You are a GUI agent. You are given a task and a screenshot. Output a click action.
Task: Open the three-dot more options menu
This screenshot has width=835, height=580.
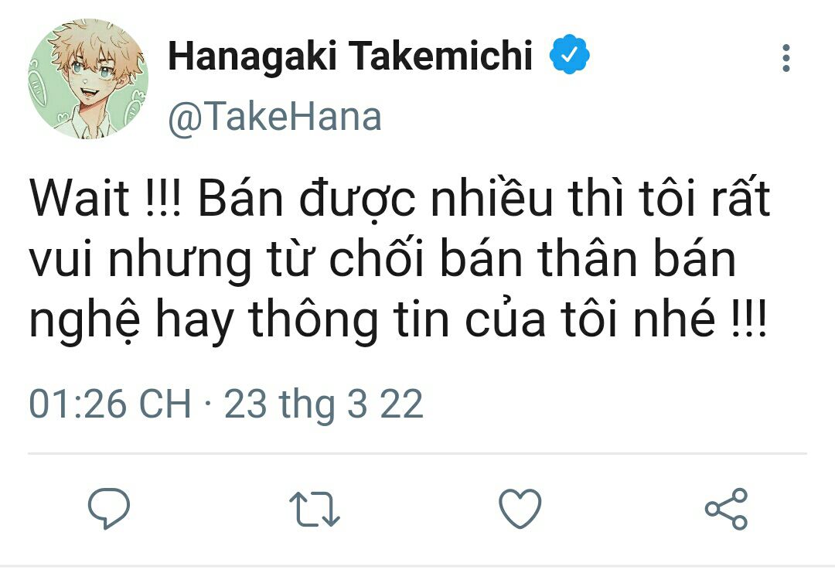pos(786,59)
